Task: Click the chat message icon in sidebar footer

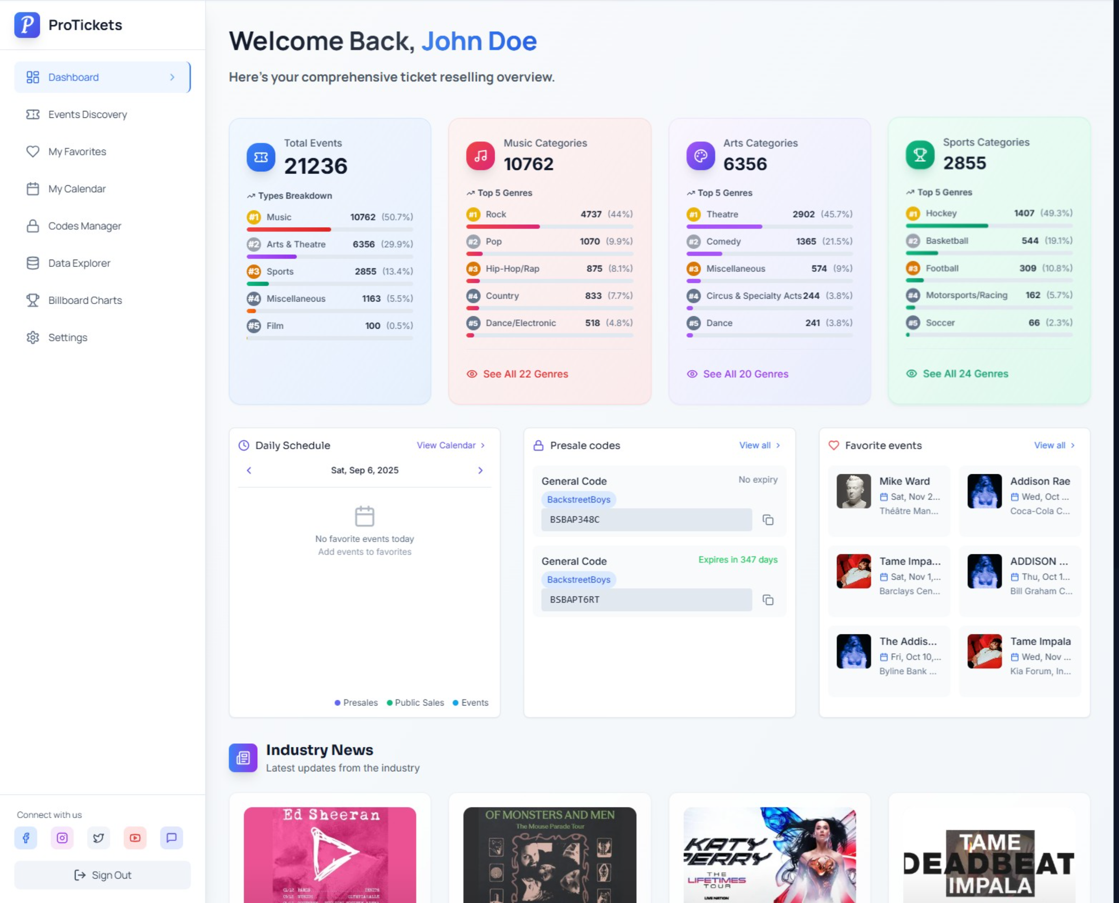Action: pos(171,838)
